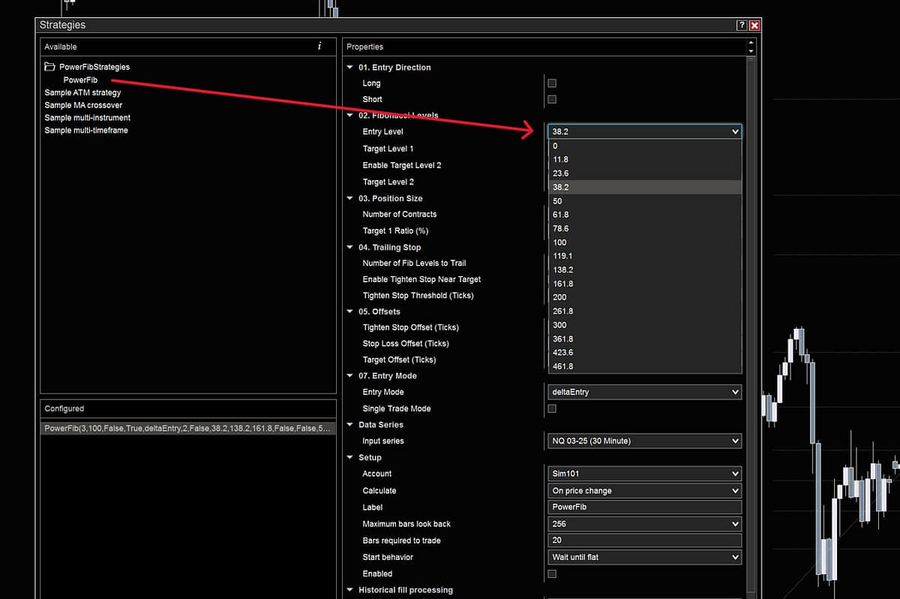This screenshot has width=900, height=599.
Task: Open the Entry Mode deltaEntry dropdown
Action: (x=644, y=392)
